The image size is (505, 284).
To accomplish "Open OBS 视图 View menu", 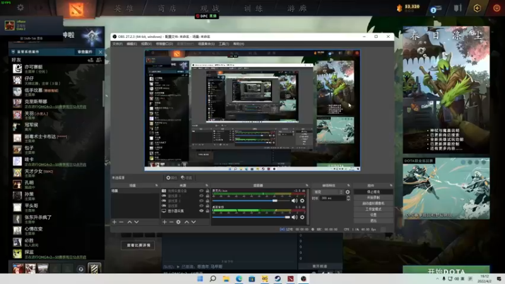I will [146, 44].
